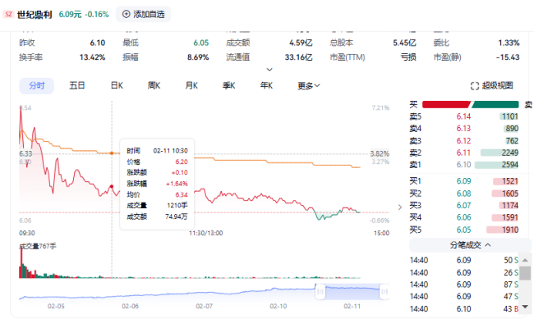
Task: Click the 卖3 price 6.12 row
Action: (x=464, y=141)
